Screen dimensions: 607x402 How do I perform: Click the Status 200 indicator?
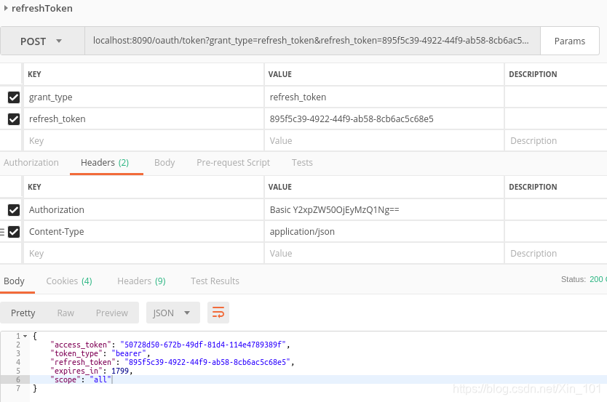pyautogui.click(x=584, y=279)
